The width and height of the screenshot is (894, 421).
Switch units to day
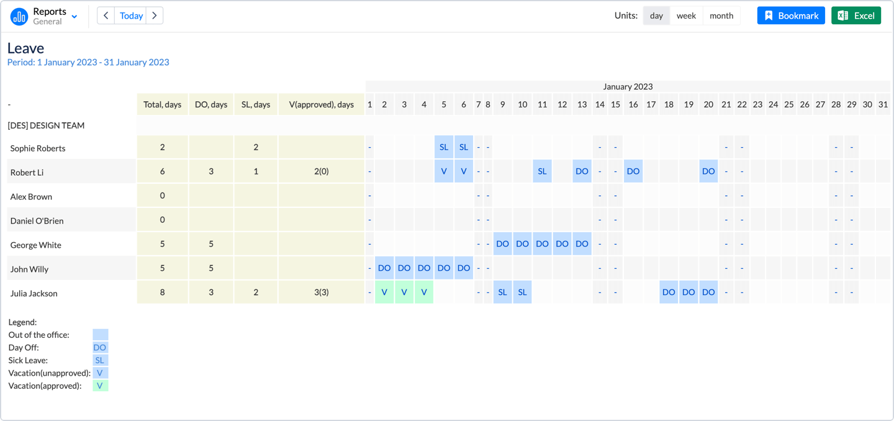tap(656, 16)
